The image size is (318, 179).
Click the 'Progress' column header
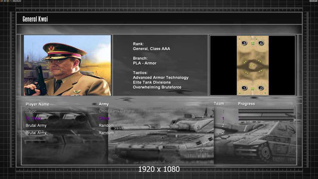(x=246, y=104)
